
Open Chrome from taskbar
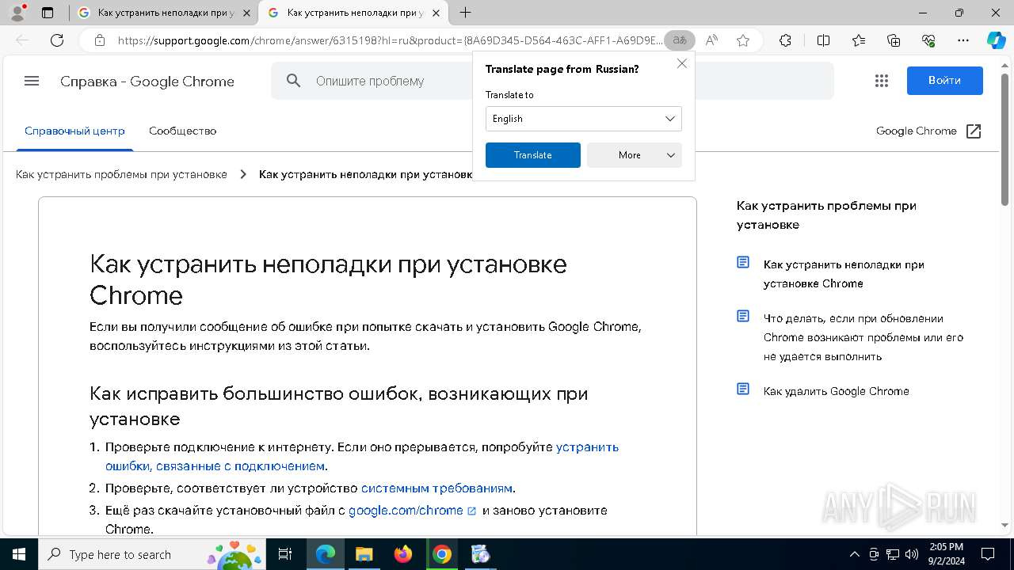click(442, 554)
